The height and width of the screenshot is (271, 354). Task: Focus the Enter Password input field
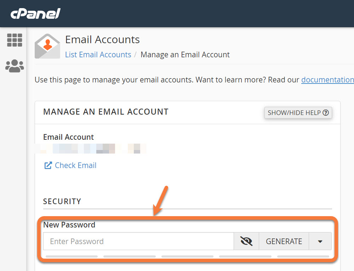click(x=138, y=241)
